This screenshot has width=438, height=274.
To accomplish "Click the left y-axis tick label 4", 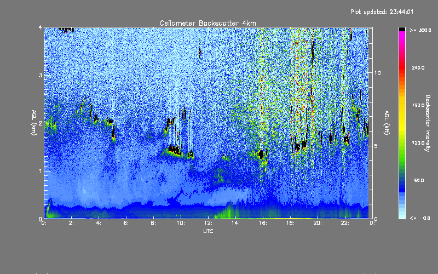I will [41, 28].
